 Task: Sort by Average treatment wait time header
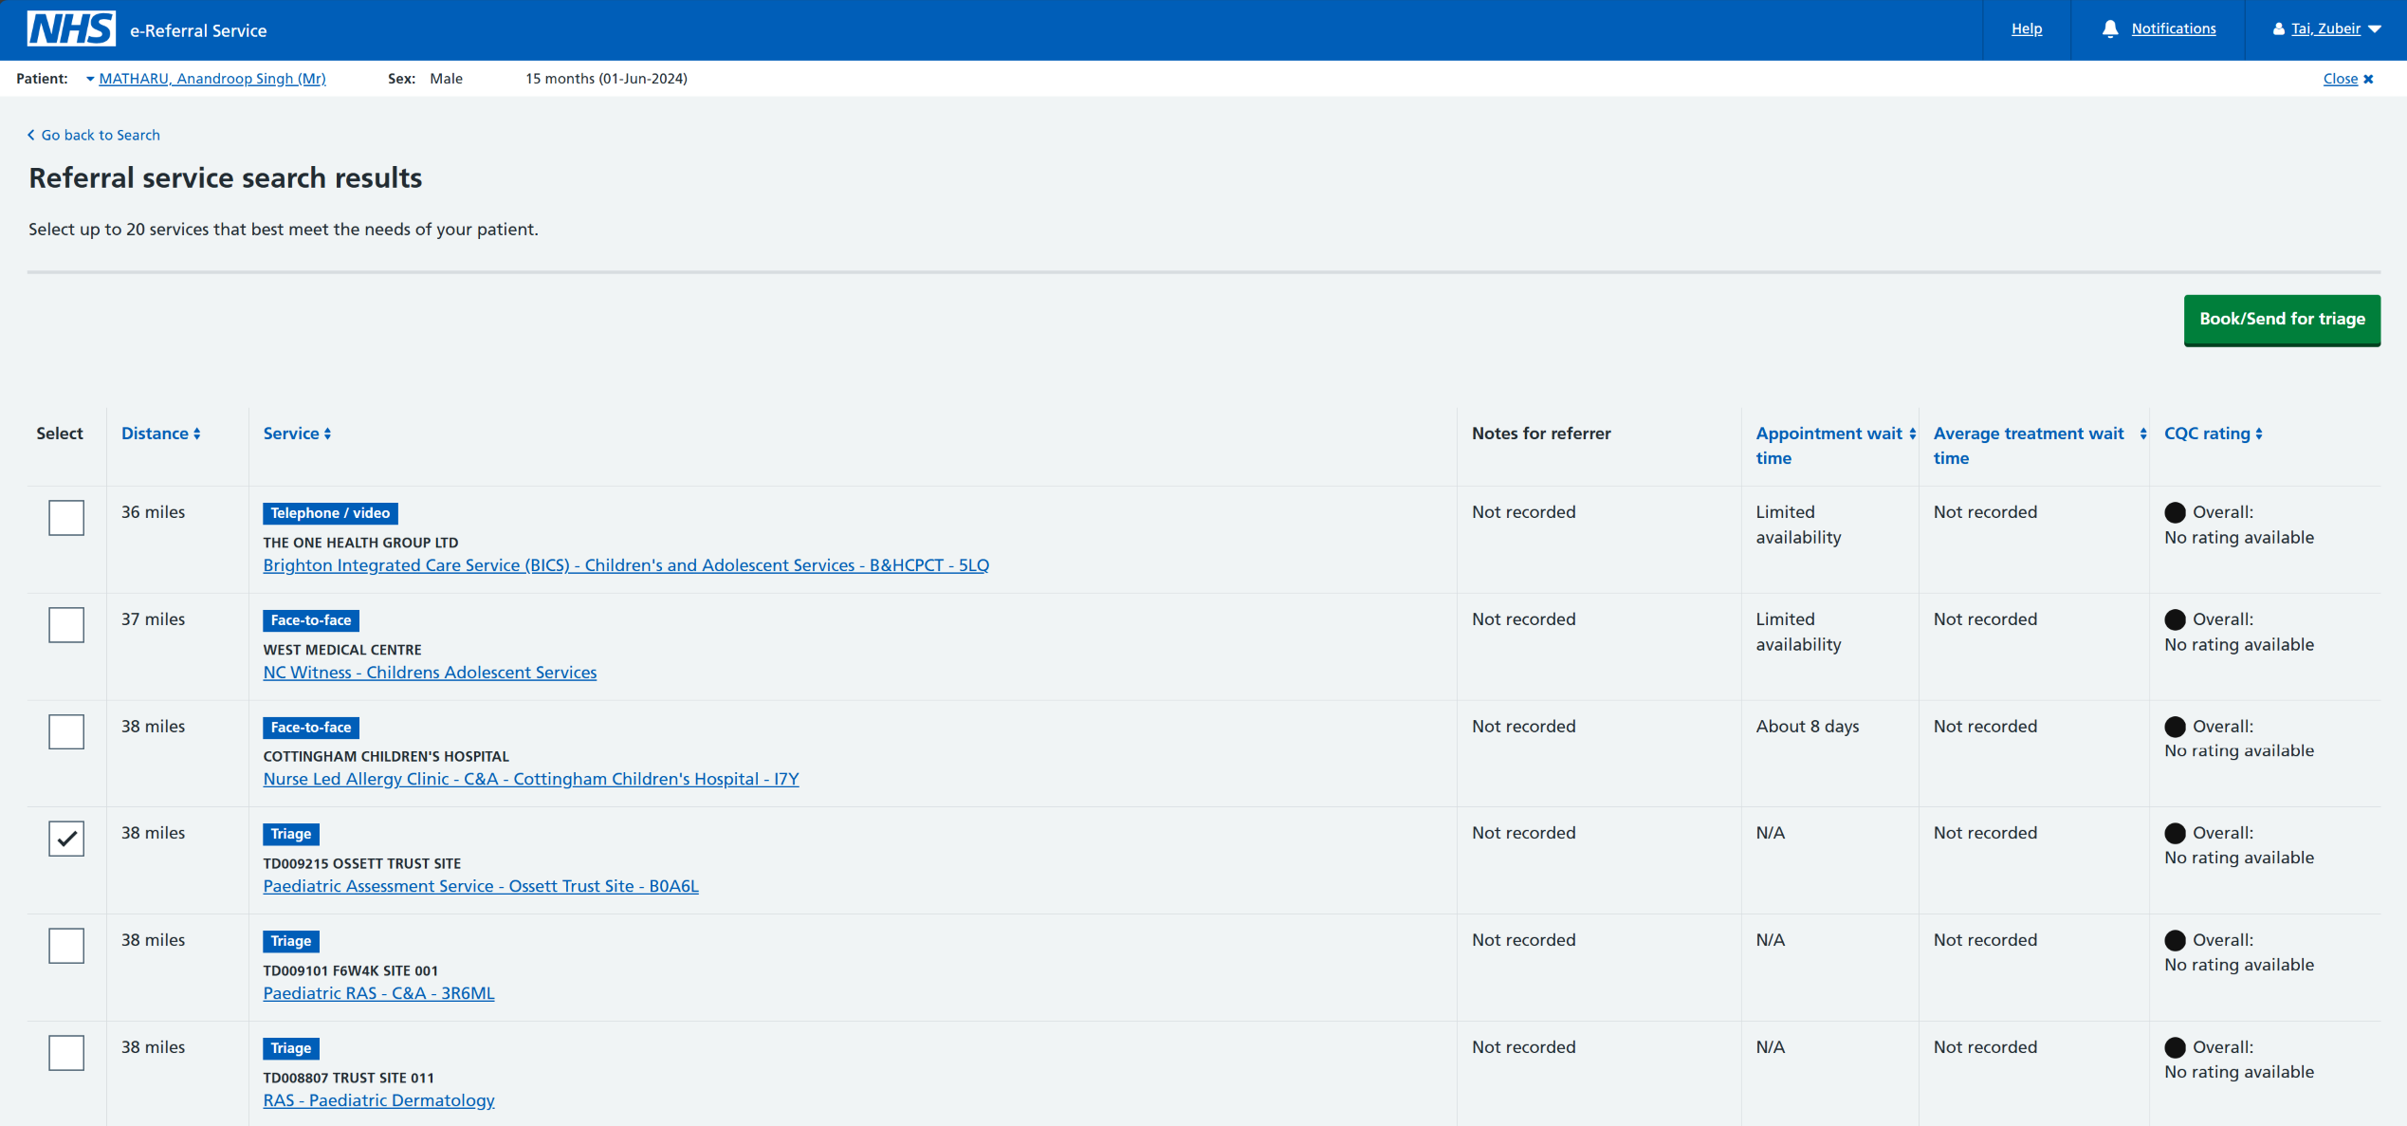coord(2029,446)
